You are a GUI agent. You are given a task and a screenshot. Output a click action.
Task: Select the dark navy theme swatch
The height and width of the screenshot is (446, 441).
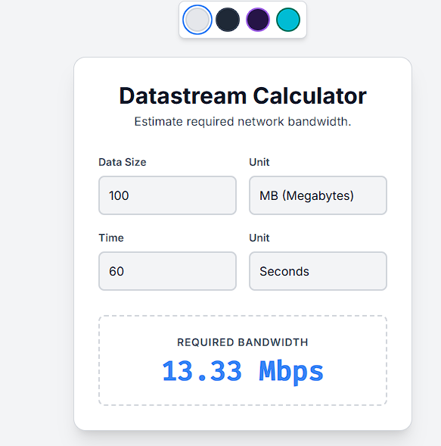click(228, 20)
